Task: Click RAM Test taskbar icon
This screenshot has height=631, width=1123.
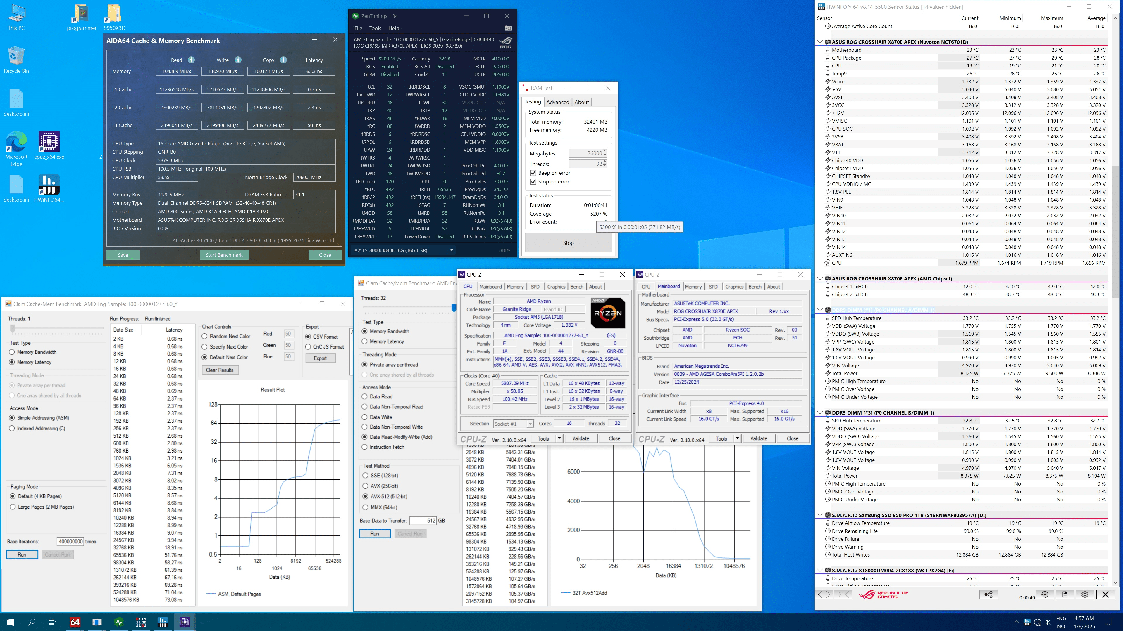Action: tap(141, 622)
